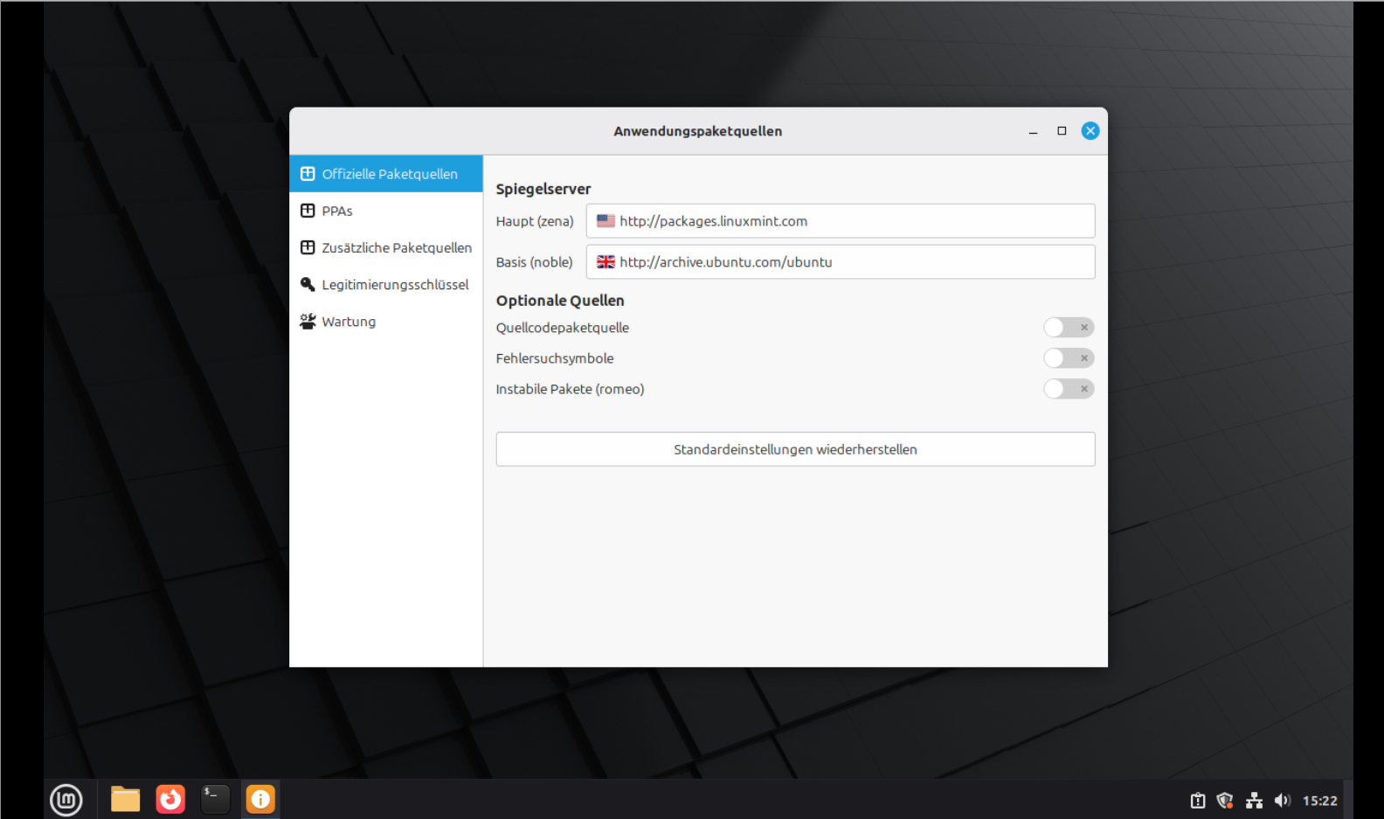This screenshot has height=819, width=1384.
Task: Switch to Zusätzliche Paketquellen section
Action: [396, 248]
